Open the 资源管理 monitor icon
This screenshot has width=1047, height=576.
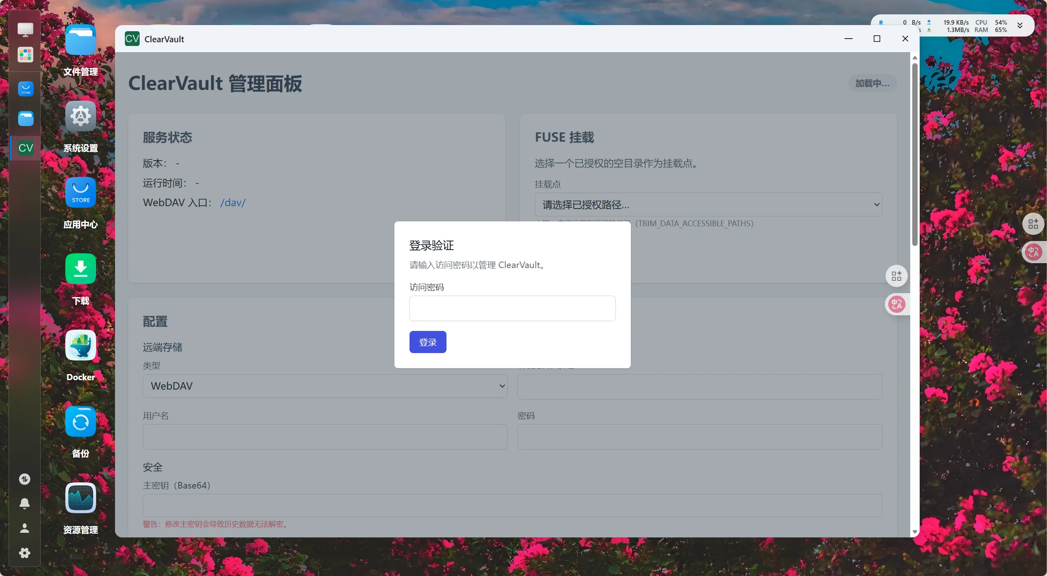coord(81,498)
